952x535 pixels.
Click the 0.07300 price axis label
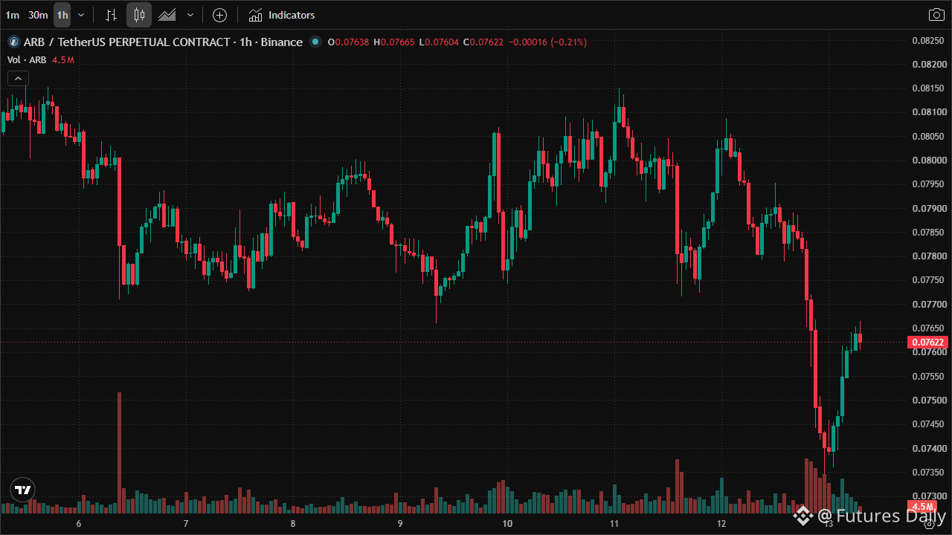click(928, 496)
